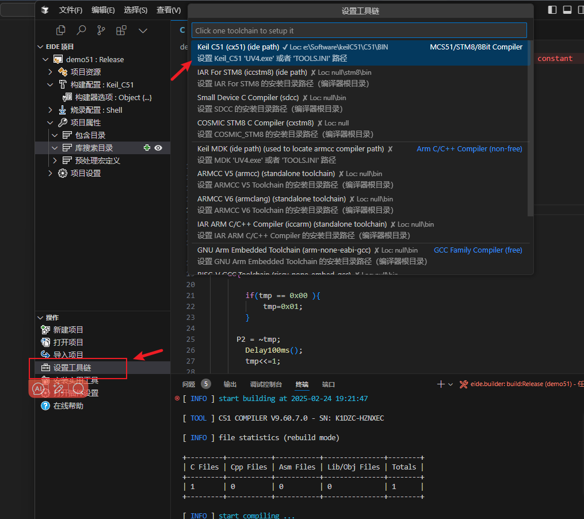Select IAR ARM C/C++ Compiler (iccarm) entry

[x=360, y=230]
